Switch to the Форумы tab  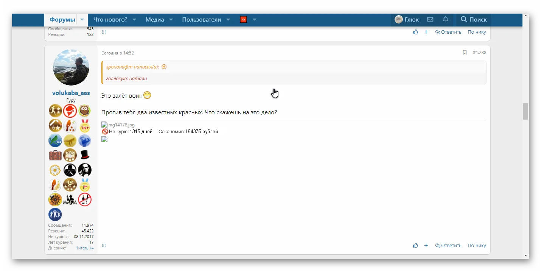[62, 19]
